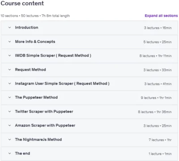Expand More Info & Concepts chevron

click(x=9, y=41)
